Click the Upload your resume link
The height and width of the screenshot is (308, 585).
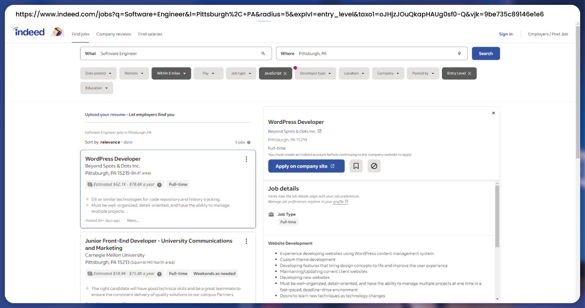tap(105, 115)
